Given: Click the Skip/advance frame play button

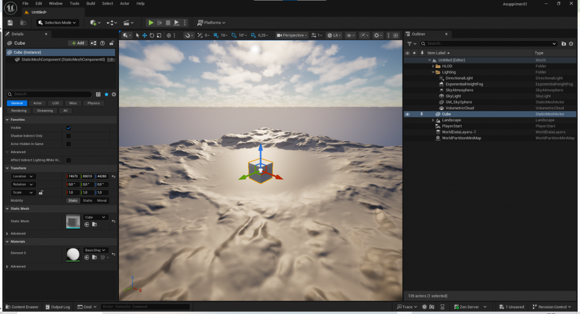Looking at the screenshot, I should tap(159, 23).
